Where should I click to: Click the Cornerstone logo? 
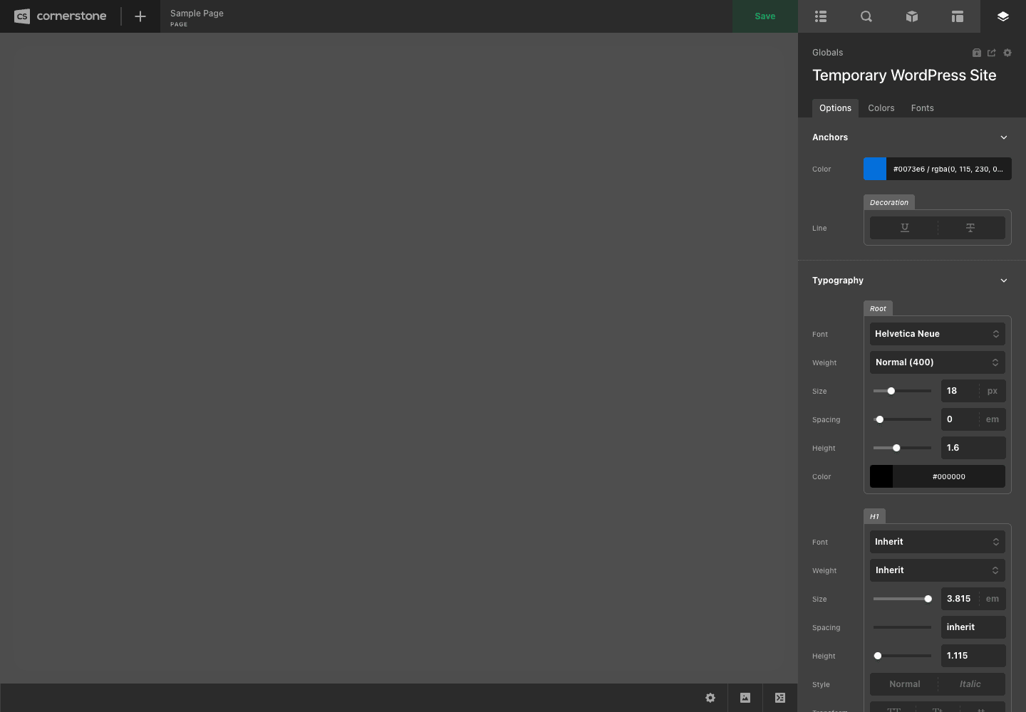click(x=61, y=16)
